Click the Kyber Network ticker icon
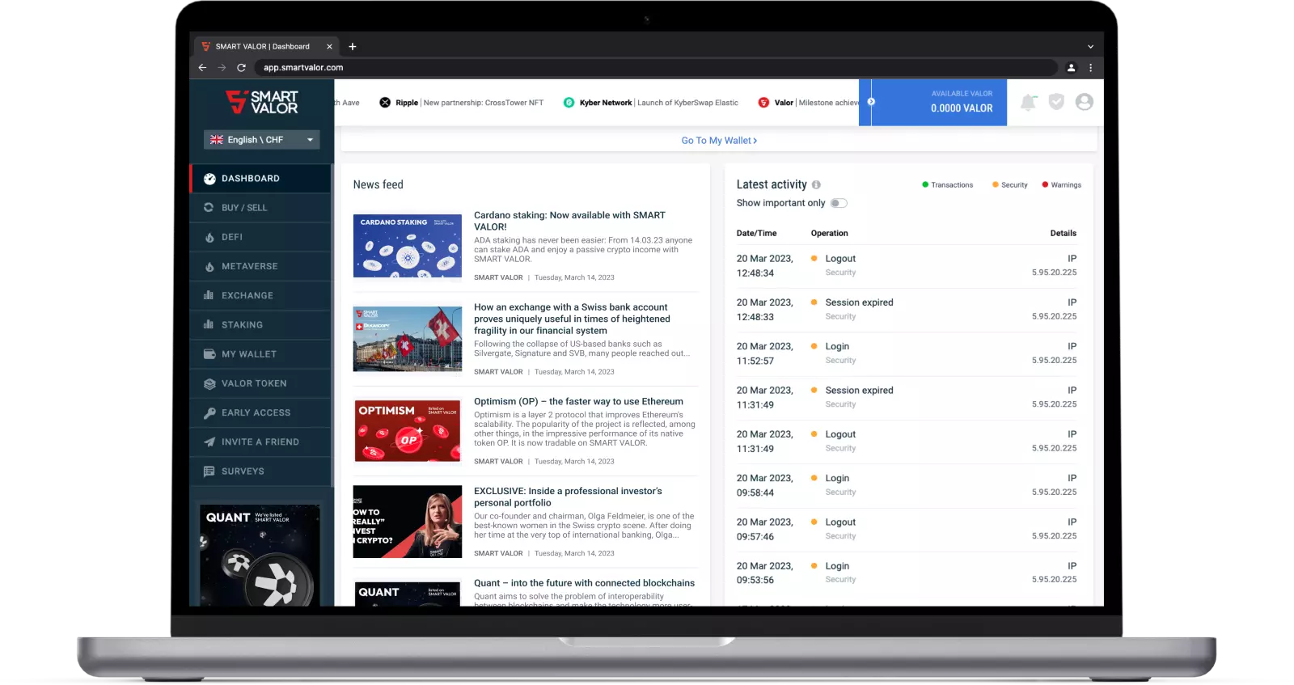Viewport: 1294px width, 685px height. 569,103
